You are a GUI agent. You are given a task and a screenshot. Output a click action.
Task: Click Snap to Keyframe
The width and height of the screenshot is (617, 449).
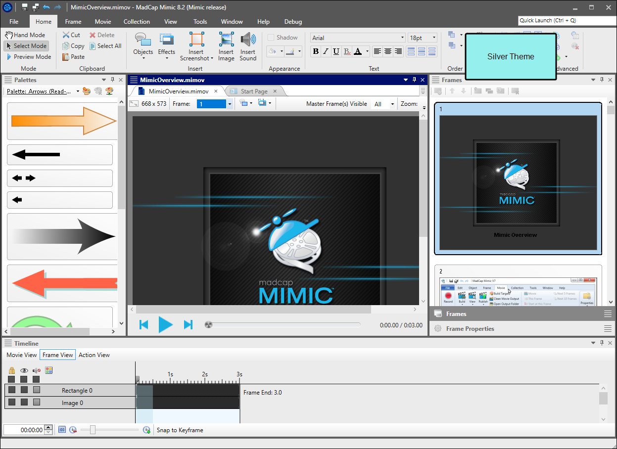pos(180,430)
